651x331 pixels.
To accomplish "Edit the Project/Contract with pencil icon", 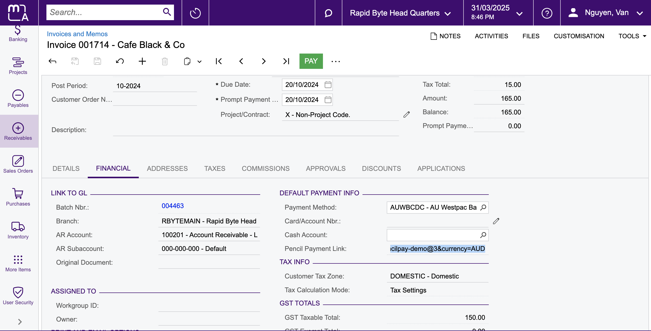I will click(x=407, y=115).
